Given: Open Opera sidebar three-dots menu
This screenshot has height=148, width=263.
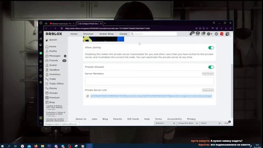Looking at the screenshot, I should coord(41,123).
